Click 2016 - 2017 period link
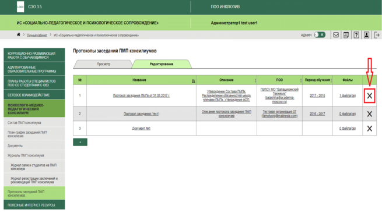 (x=317, y=114)
